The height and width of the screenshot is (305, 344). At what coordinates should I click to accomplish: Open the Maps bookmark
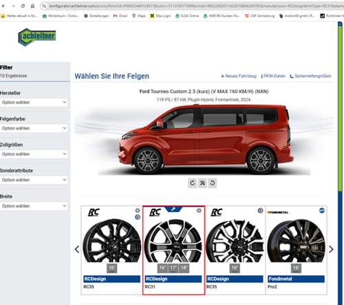point(139,16)
